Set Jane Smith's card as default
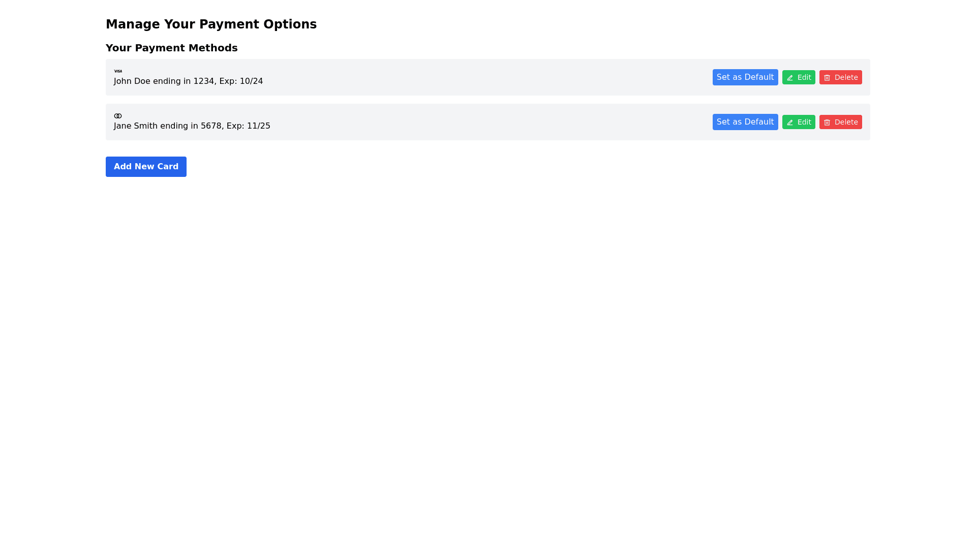 click(745, 122)
